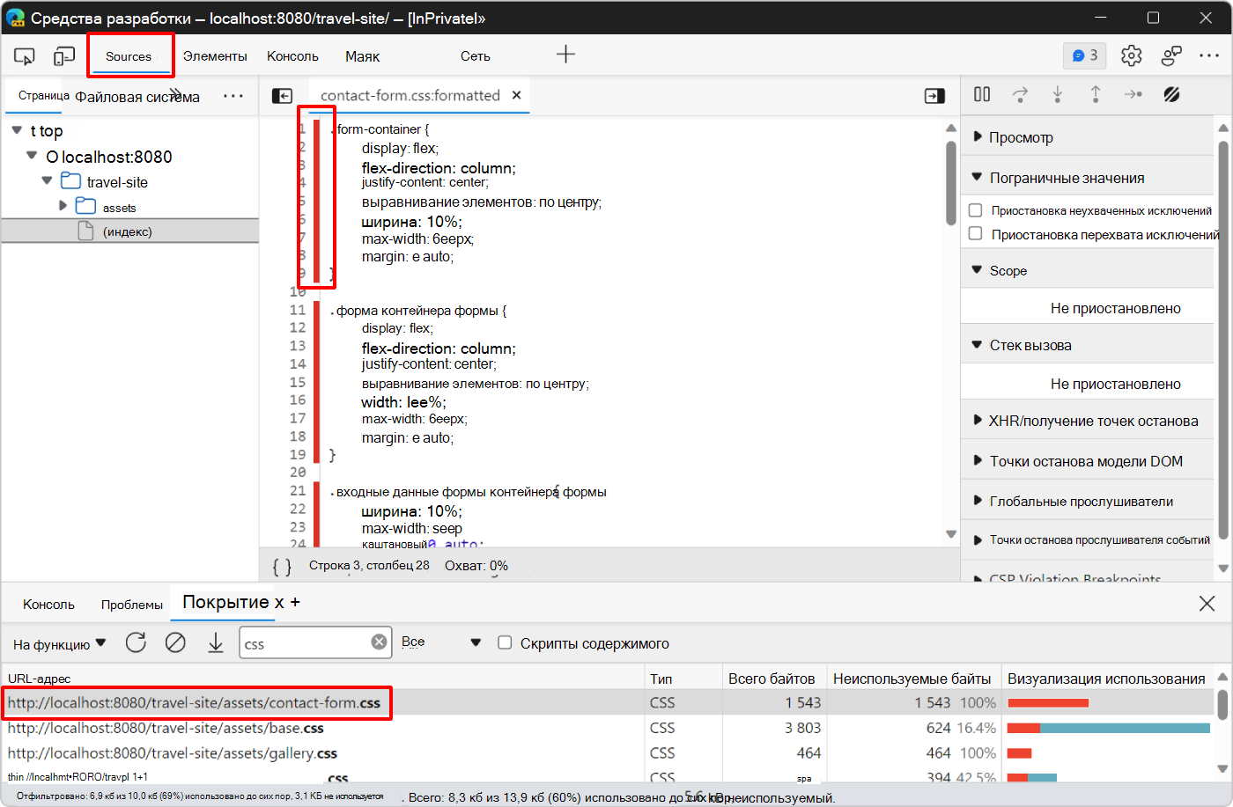
Task: Collapse the localhost:8080 tree node
Action: coord(33,156)
